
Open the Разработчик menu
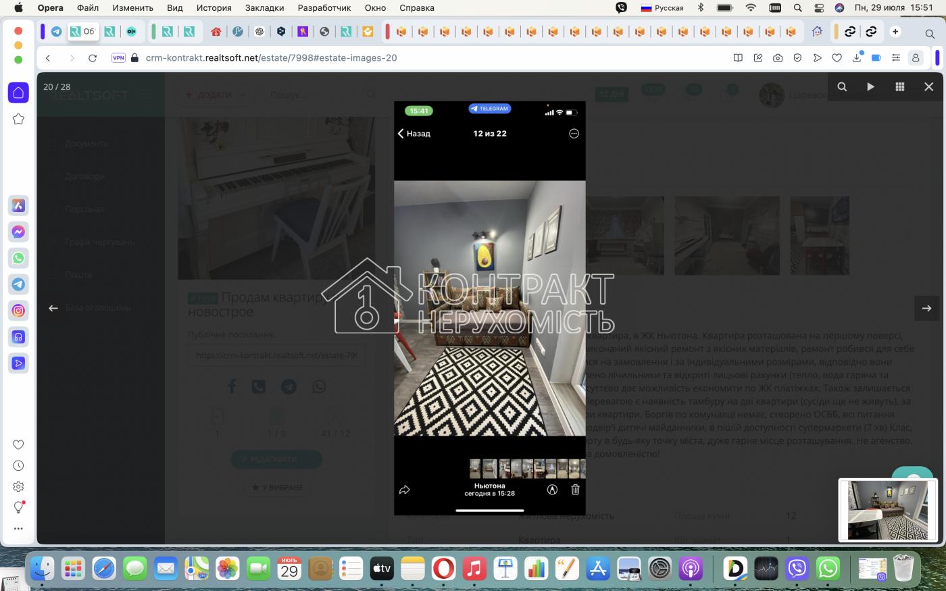[x=324, y=8]
